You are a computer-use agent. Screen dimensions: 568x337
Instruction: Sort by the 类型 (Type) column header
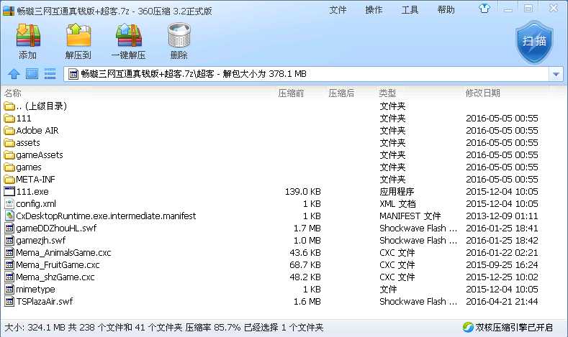pyautogui.click(x=387, y=93)
